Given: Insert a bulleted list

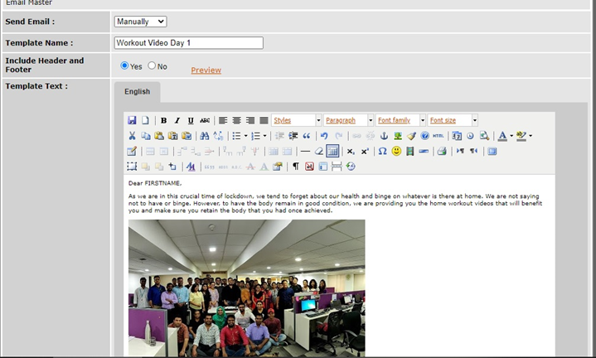Looking at the screenshot, I should click(236, 136).
